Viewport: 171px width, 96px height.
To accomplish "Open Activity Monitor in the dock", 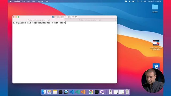I will click(x=97, y=92).
